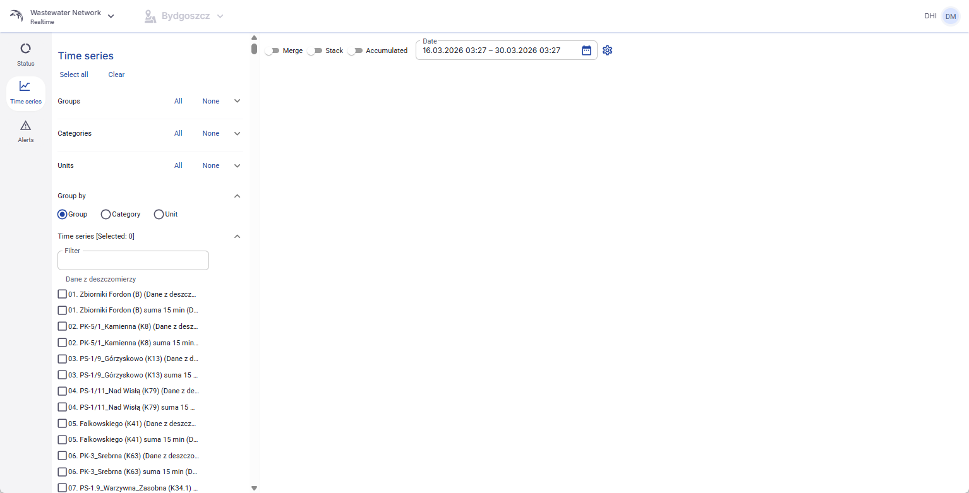Choose None for Groups
Viewport: 969px width, 493px height.
tap(211, 101)
